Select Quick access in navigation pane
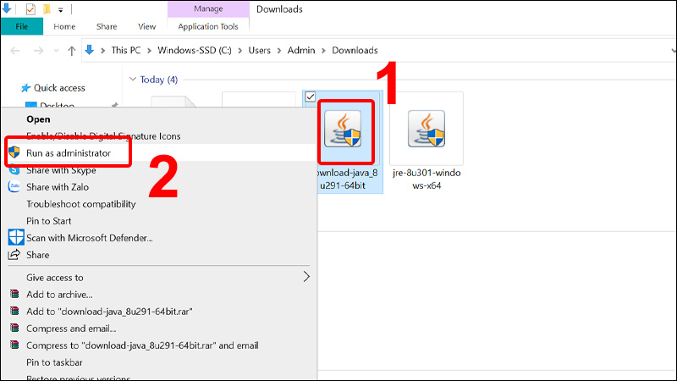The height and width of the screenshot is (381, 677). tap(59, 88)
